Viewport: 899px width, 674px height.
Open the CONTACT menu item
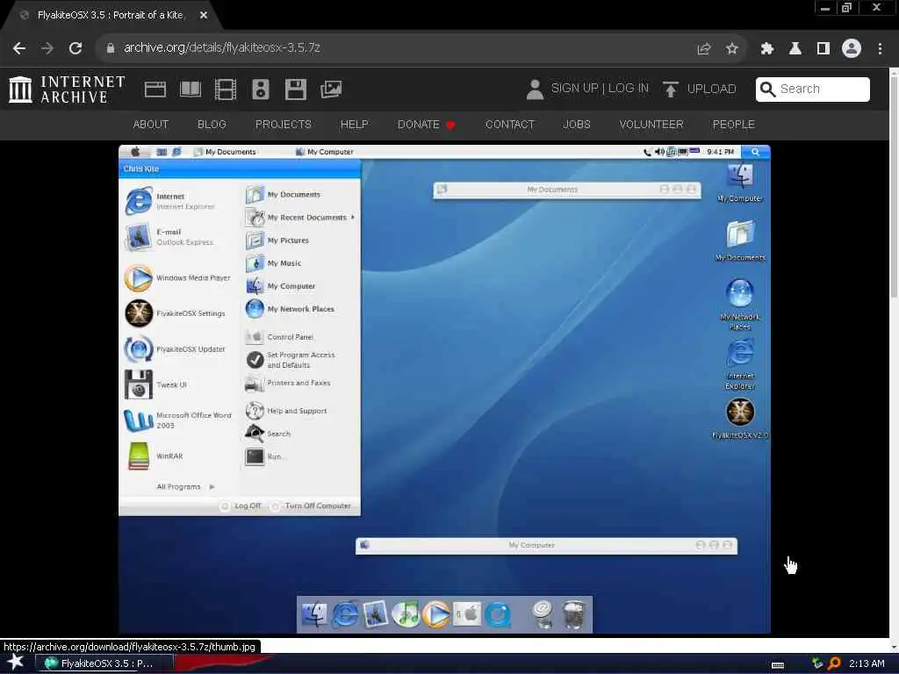tap(509, 125)
